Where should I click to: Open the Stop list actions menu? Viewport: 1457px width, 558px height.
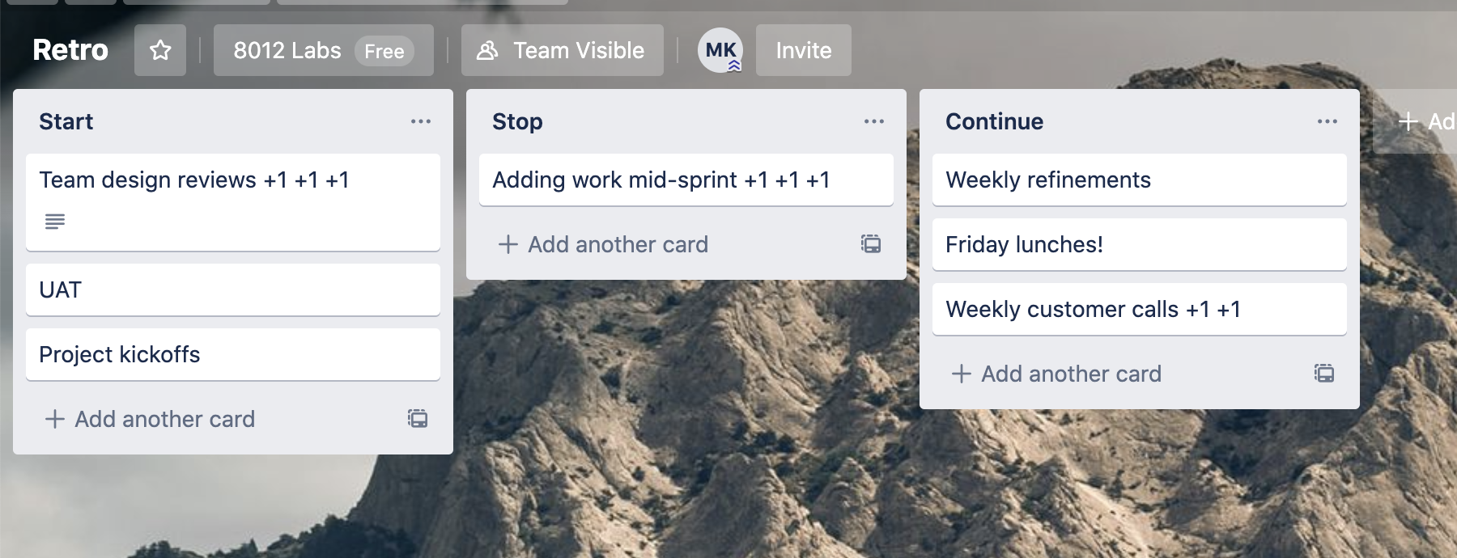pyautogui.click(x=873, y=120)
